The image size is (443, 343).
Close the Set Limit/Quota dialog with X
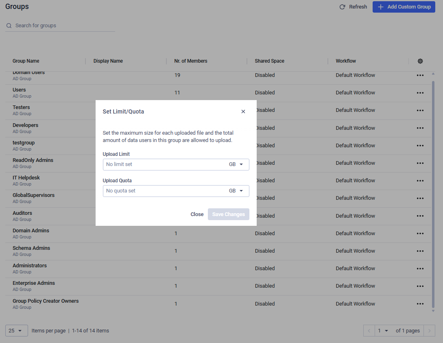click(x=243, y=111)
